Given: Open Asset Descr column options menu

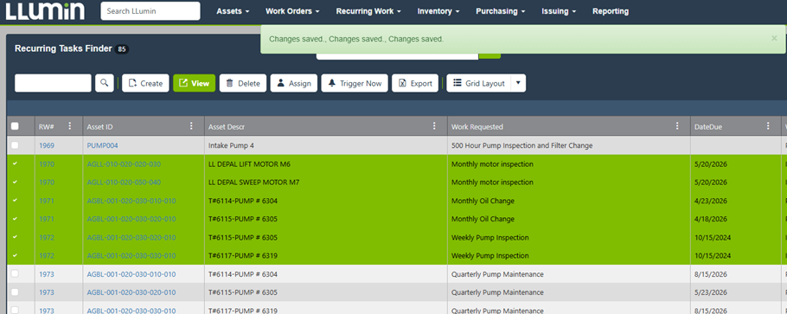Looking at the screenshot, I should pos(434,126).
